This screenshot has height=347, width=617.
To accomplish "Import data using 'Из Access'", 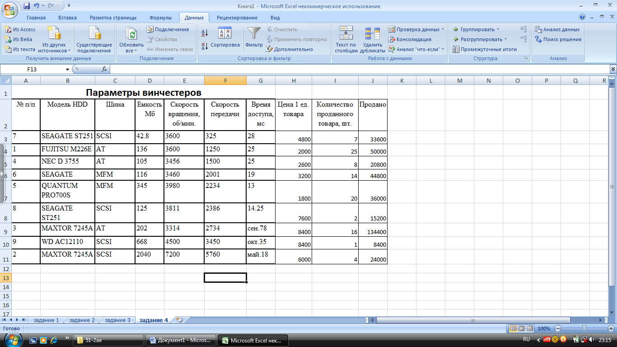I will pos(20,29).
